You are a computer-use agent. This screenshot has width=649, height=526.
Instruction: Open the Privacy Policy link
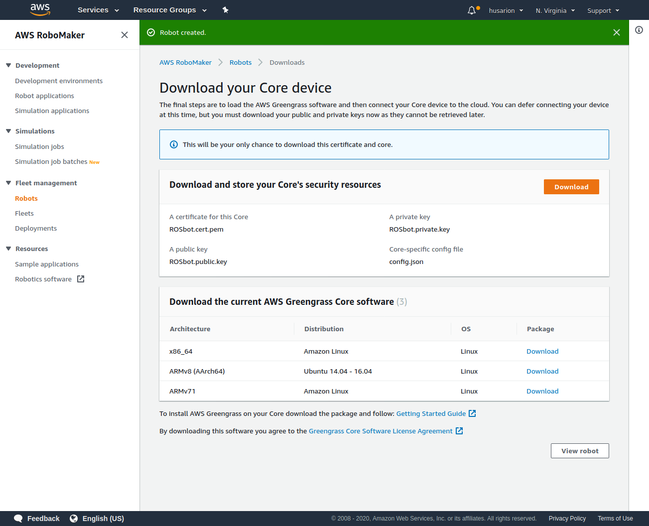click(567, 519)
